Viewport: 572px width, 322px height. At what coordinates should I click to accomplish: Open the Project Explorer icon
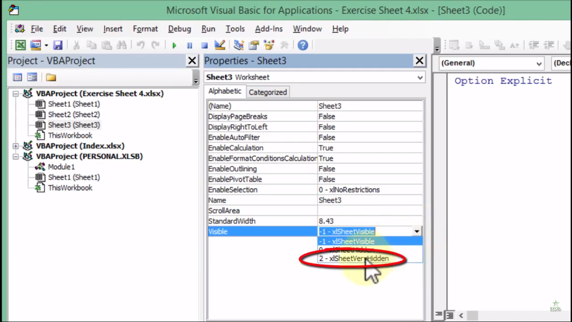click(x=239, y=45)
